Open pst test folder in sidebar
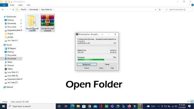 pos(10,37)
